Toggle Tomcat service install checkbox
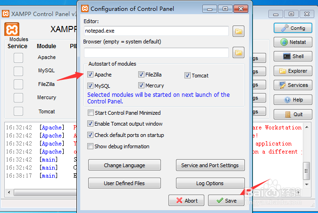The width and height of the screenshot is (318, 213). (18, 111)
